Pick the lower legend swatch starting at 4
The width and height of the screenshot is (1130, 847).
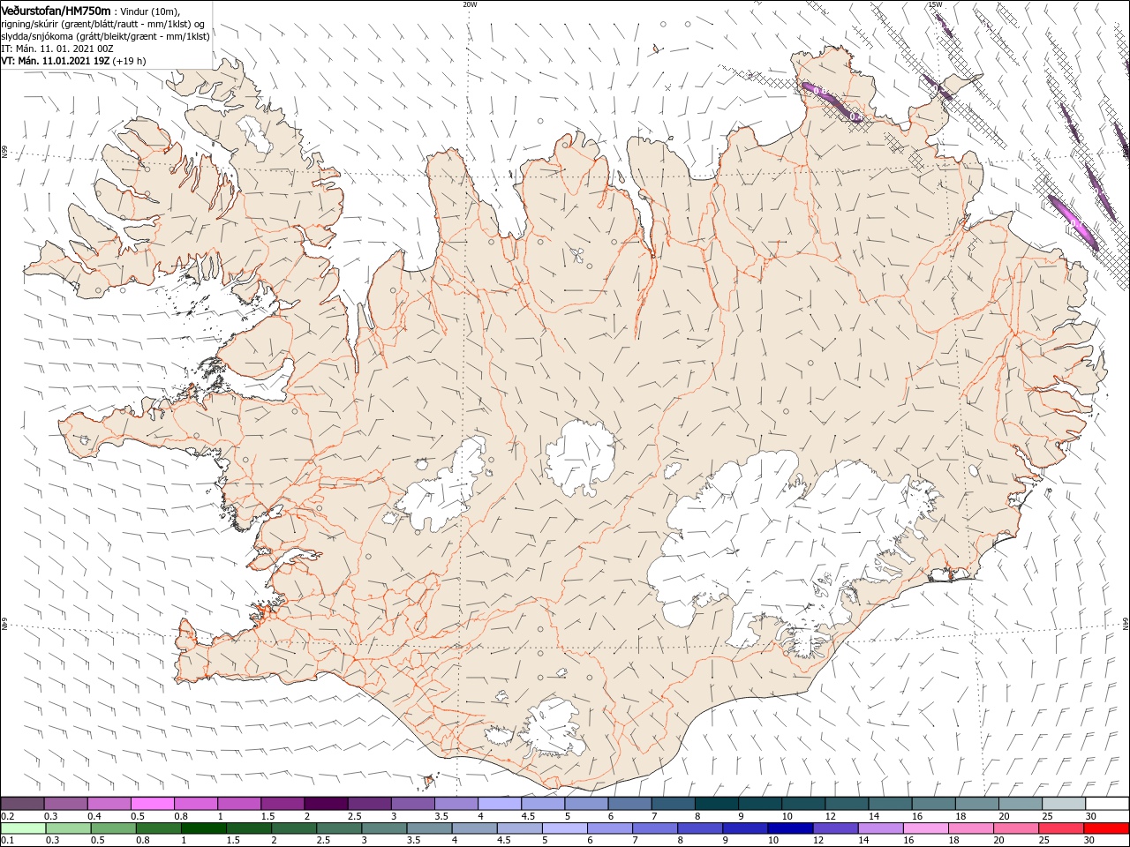(475, 828)
